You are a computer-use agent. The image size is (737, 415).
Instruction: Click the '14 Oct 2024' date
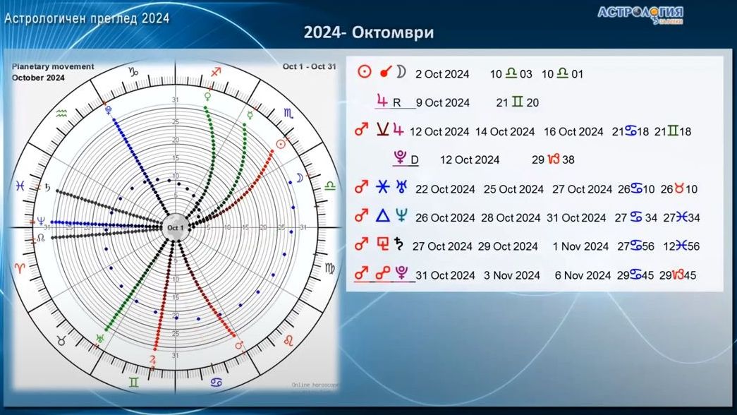tap(505, 132)
